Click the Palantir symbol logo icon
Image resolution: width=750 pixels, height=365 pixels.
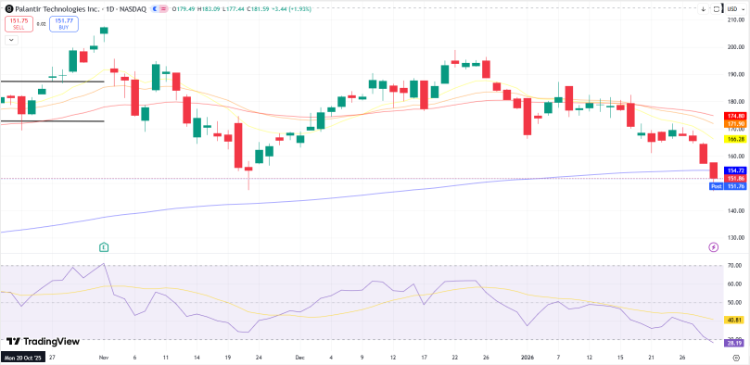click(x=8, y=9)
